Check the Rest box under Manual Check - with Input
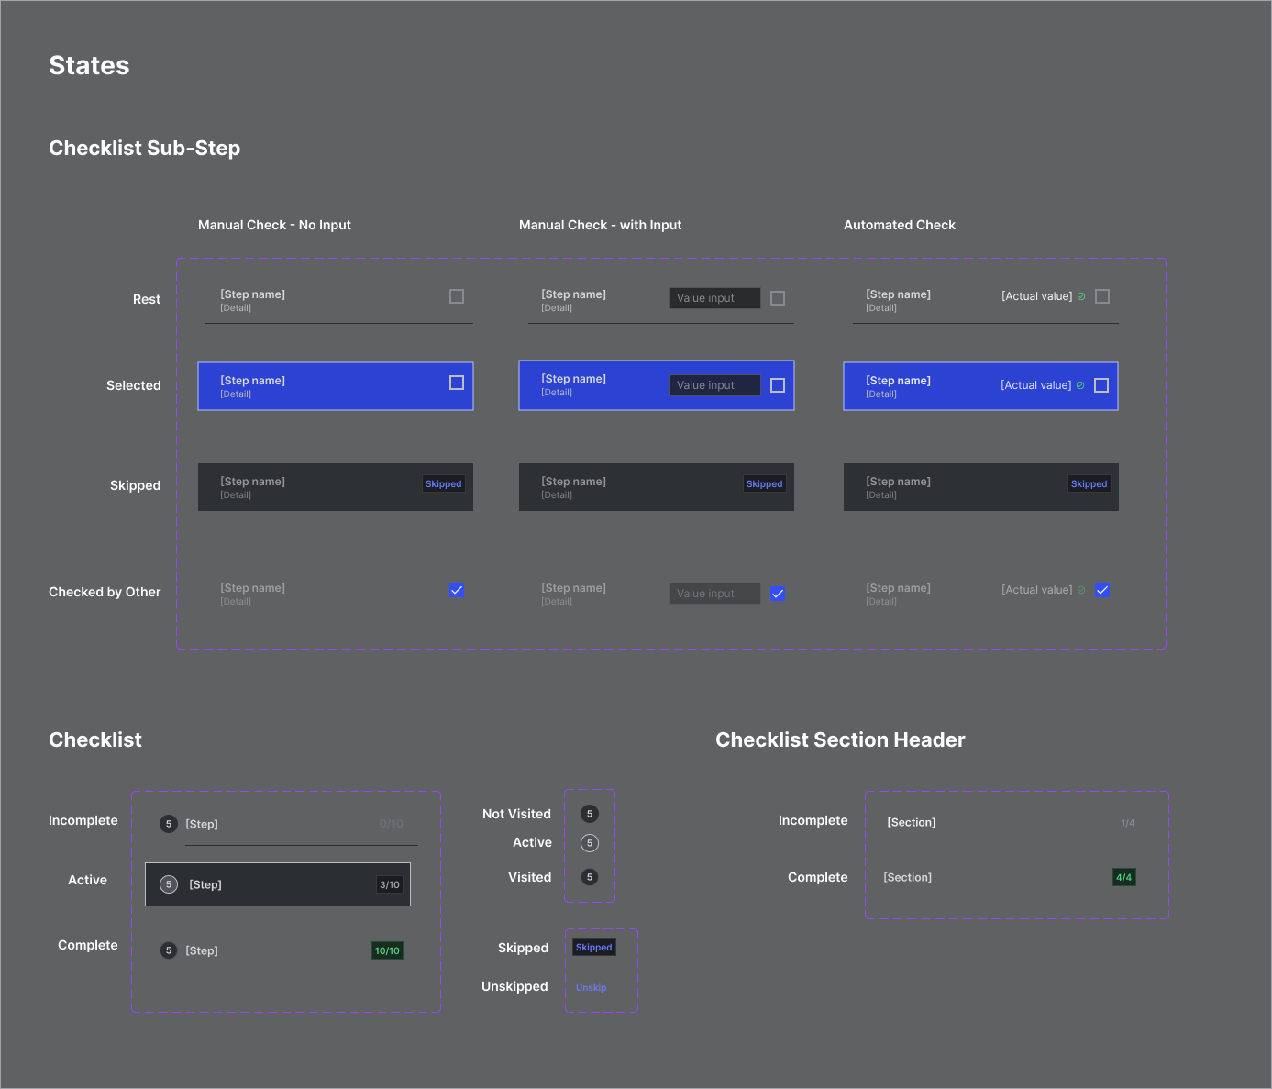The image size is (1272, 1089). [x=778, y=298]
